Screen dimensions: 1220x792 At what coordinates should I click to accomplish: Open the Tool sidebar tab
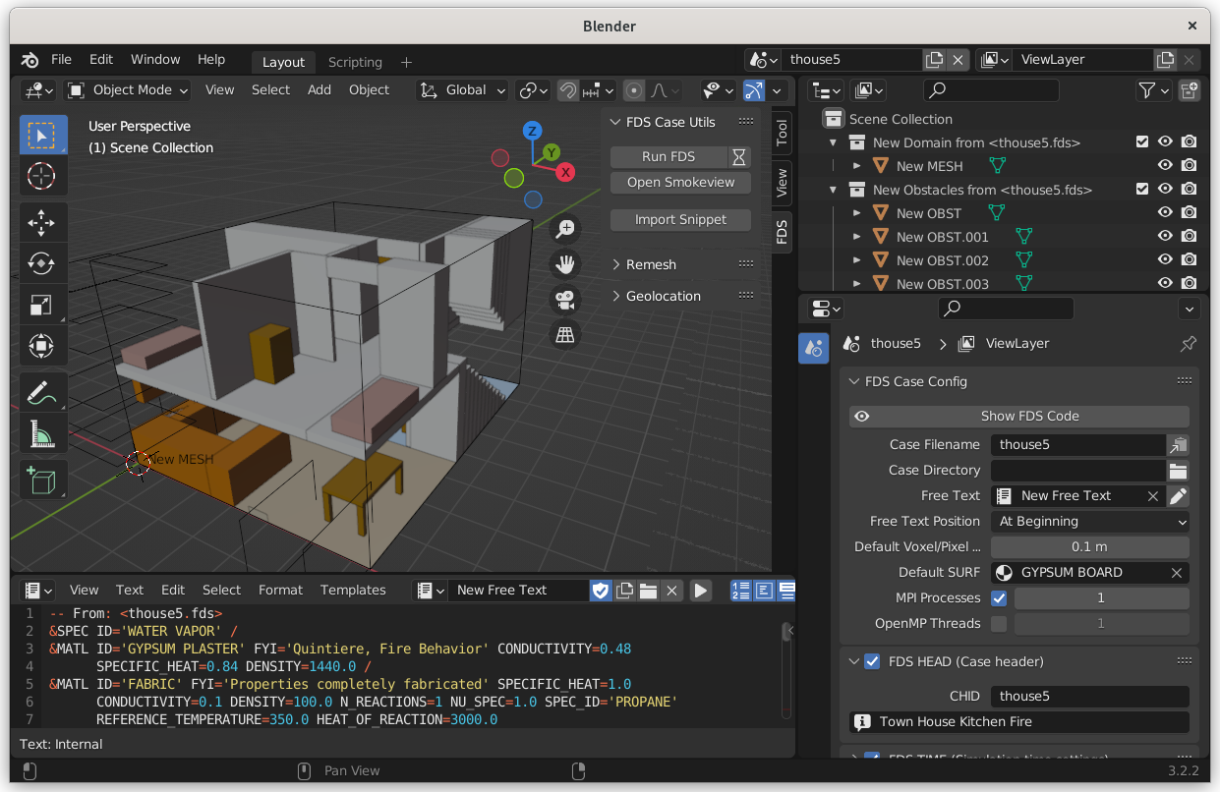782,134
